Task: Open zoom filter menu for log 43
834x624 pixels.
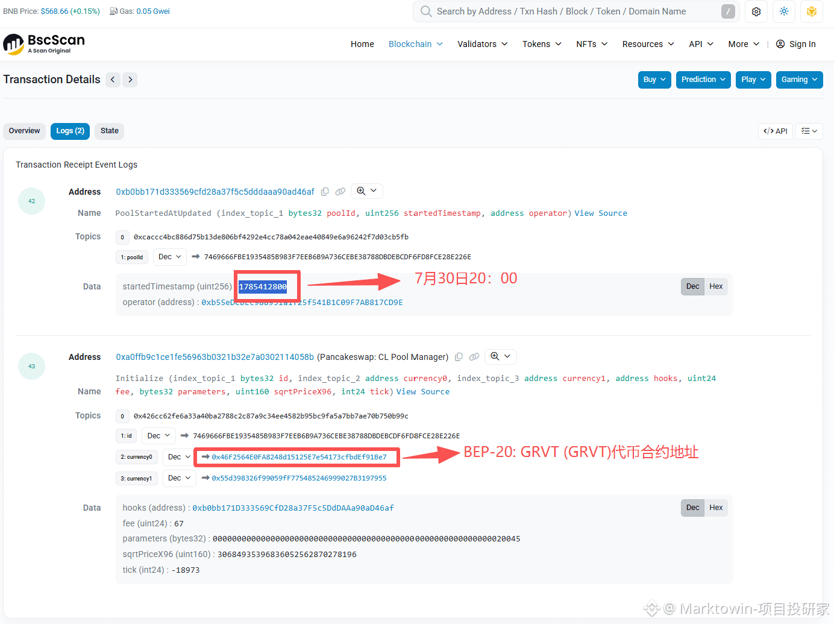Action: pos(500,356)
